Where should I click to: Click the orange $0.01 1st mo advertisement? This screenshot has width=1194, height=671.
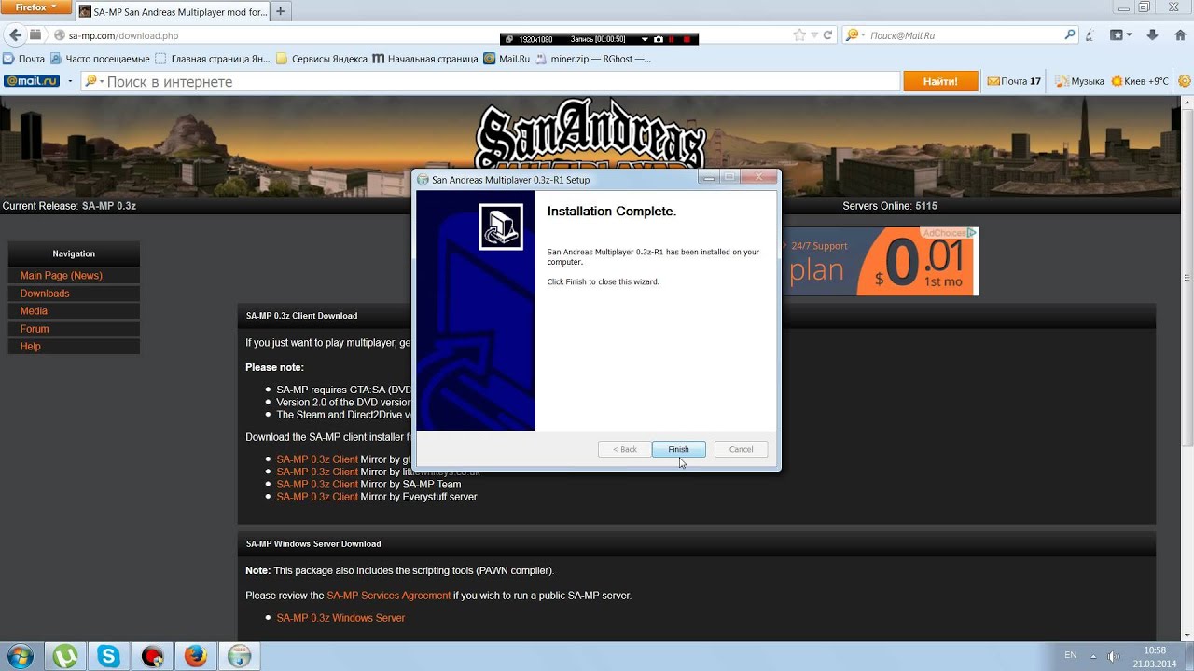880,261
